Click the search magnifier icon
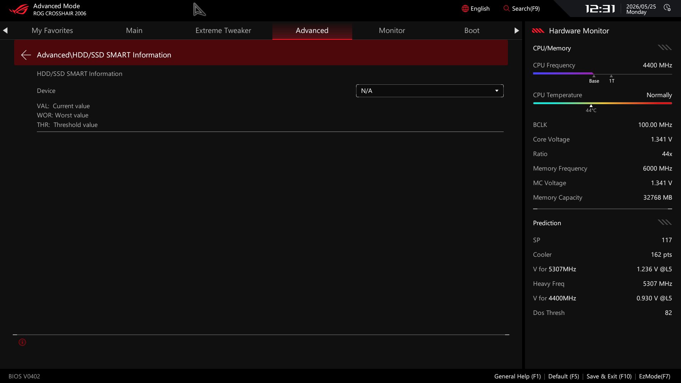 (x=506, y=8)
